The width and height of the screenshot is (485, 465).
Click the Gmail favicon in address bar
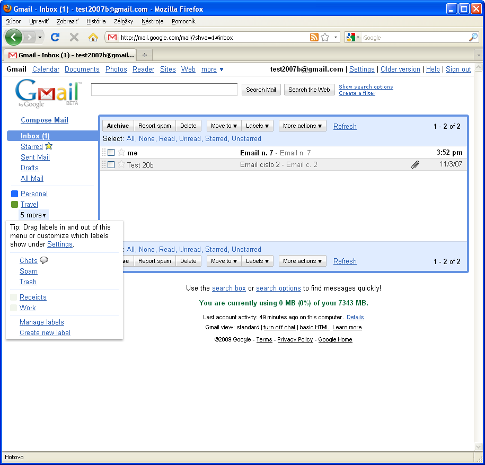[112, 38]
